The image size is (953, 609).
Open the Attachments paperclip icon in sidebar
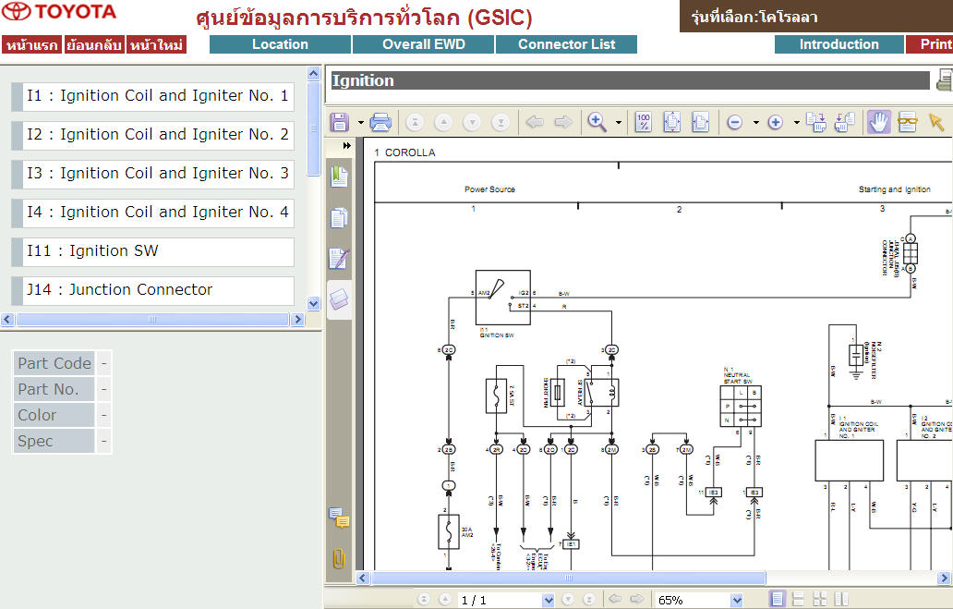click(x=339, y=558)
